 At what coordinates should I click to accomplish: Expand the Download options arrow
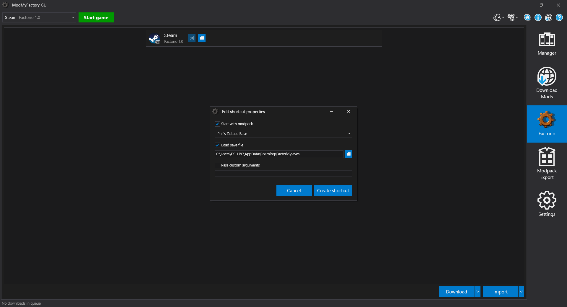tap(478, 292)
